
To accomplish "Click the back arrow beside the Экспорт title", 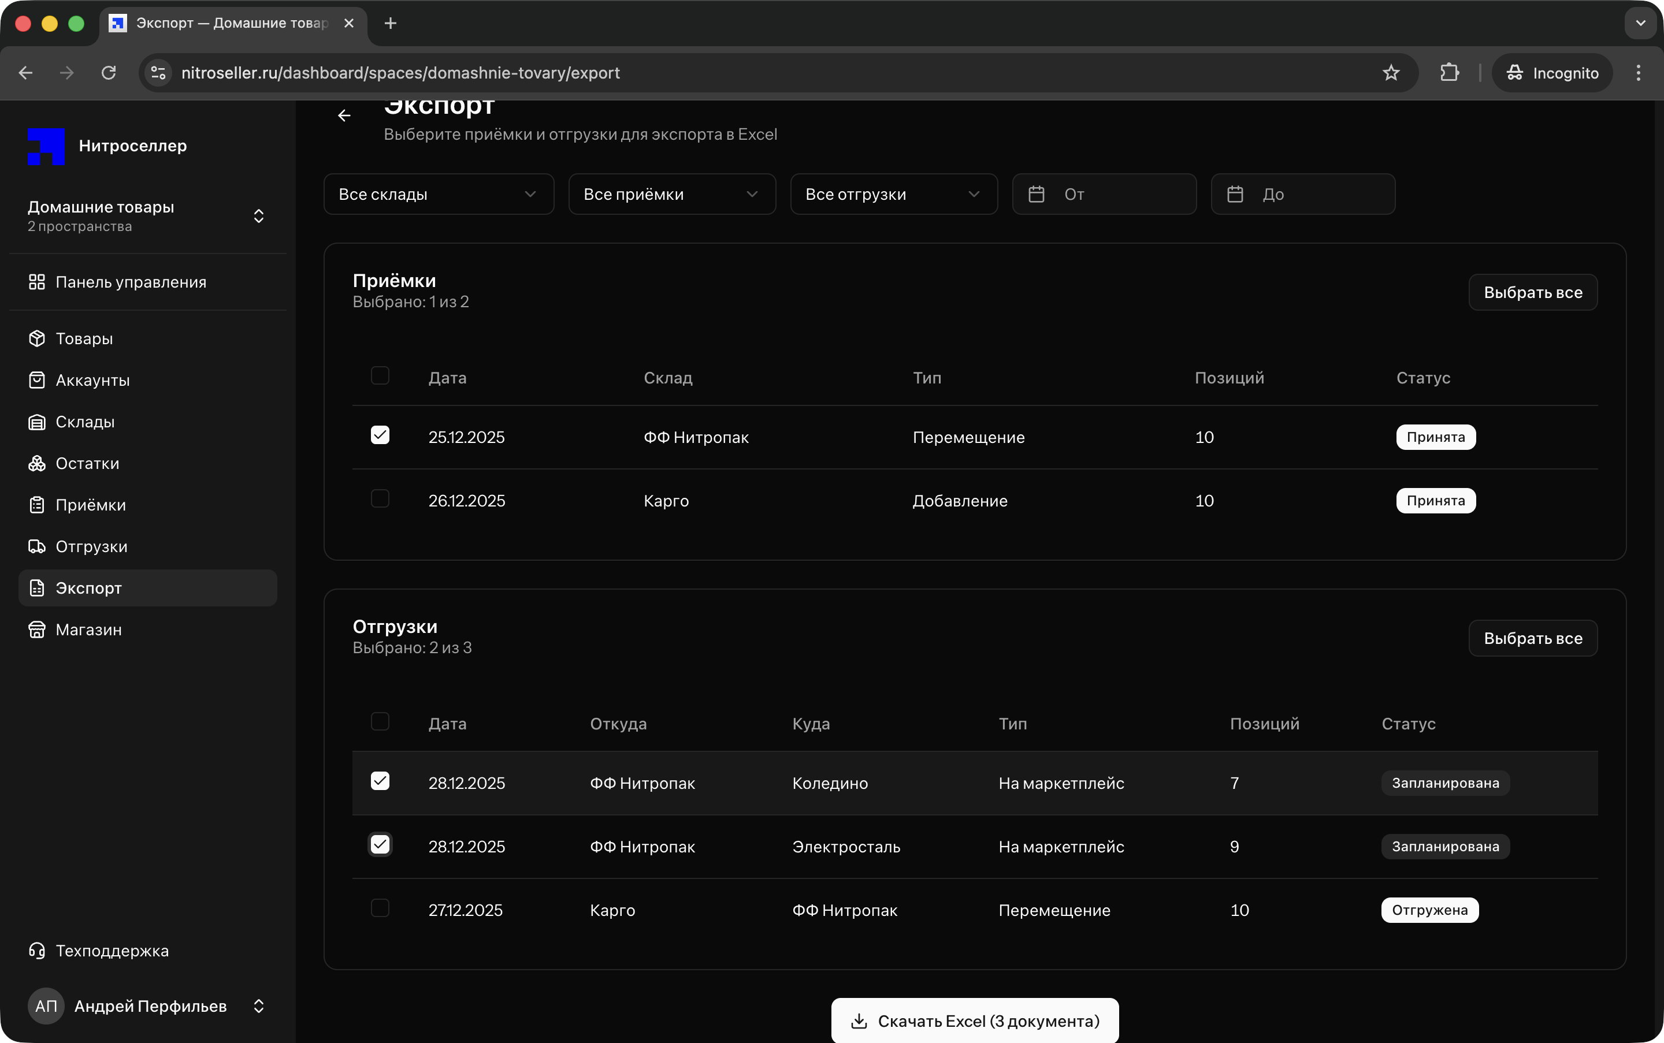I will pos(344,115).
